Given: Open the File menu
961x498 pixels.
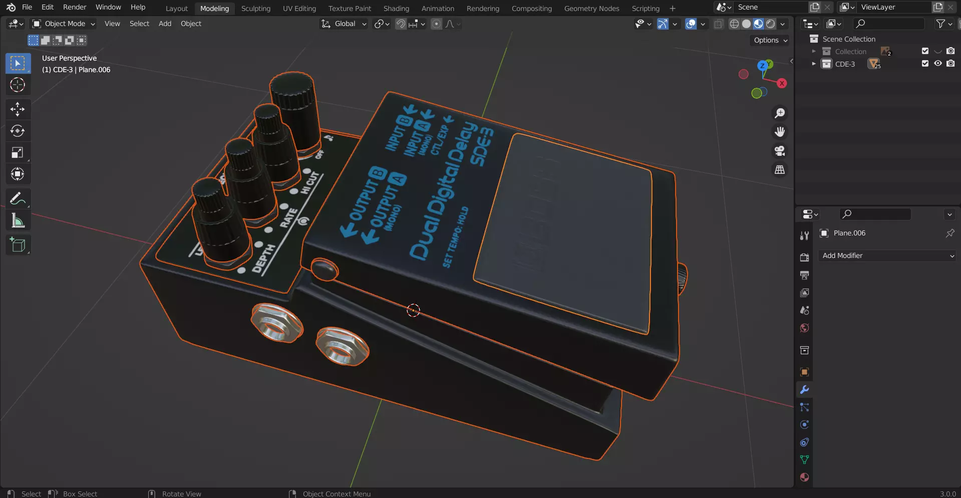Looking at the screenshot, I should pos(27,7).
